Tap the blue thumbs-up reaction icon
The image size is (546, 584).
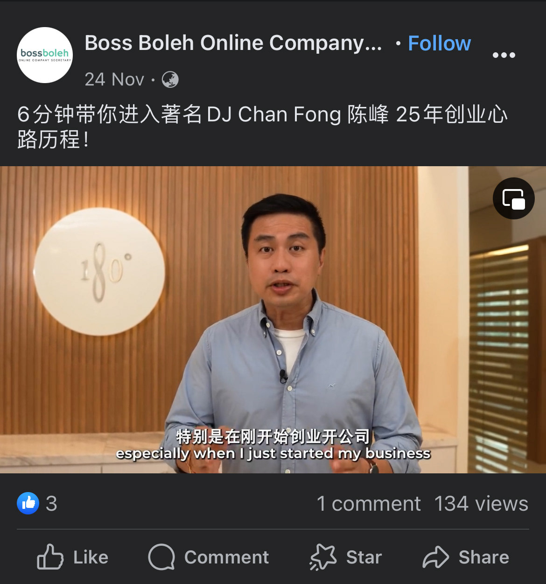(28, 503)
